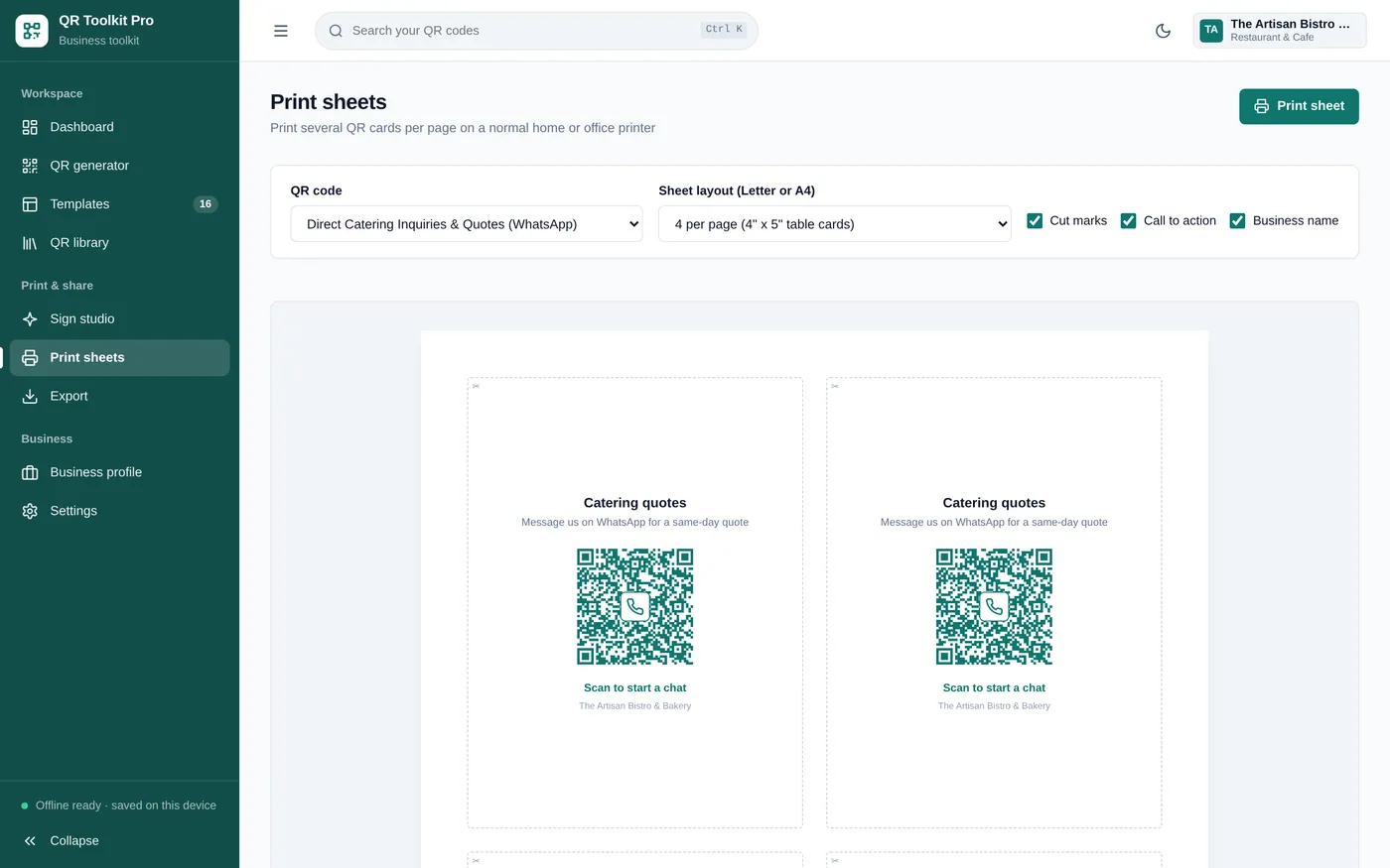Click the Dashboard grid icon
Image resolution: width=1390 pixels, height=868 pixels.
click(30, 127)
